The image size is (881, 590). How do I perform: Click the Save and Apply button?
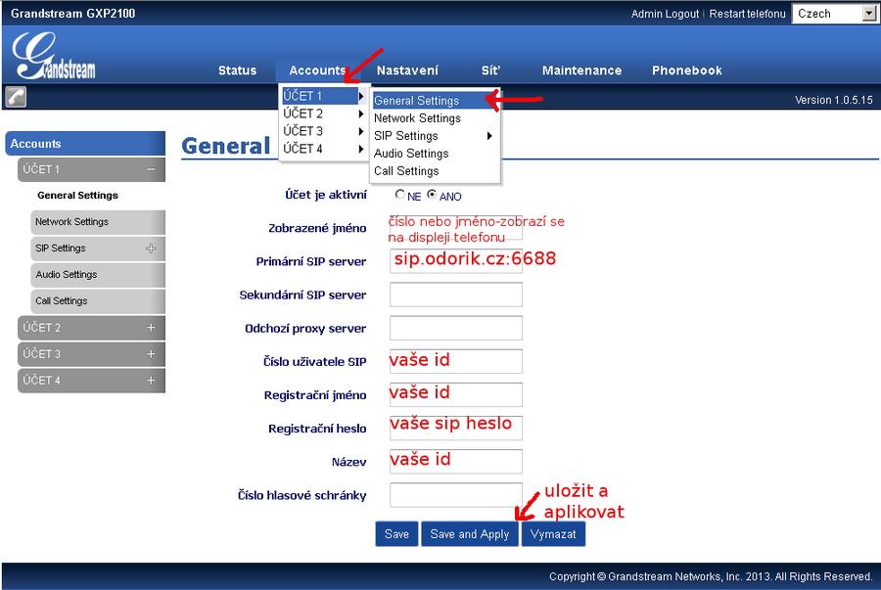pos(469,534)
